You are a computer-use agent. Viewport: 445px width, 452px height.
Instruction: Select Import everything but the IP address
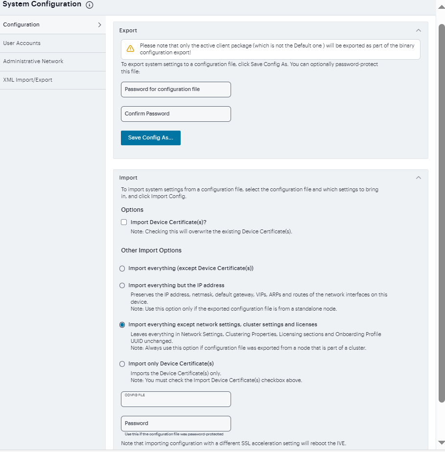tap(122, 285)
